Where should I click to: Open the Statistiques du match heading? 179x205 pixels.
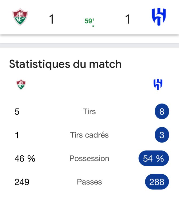(x=65, y=64)
